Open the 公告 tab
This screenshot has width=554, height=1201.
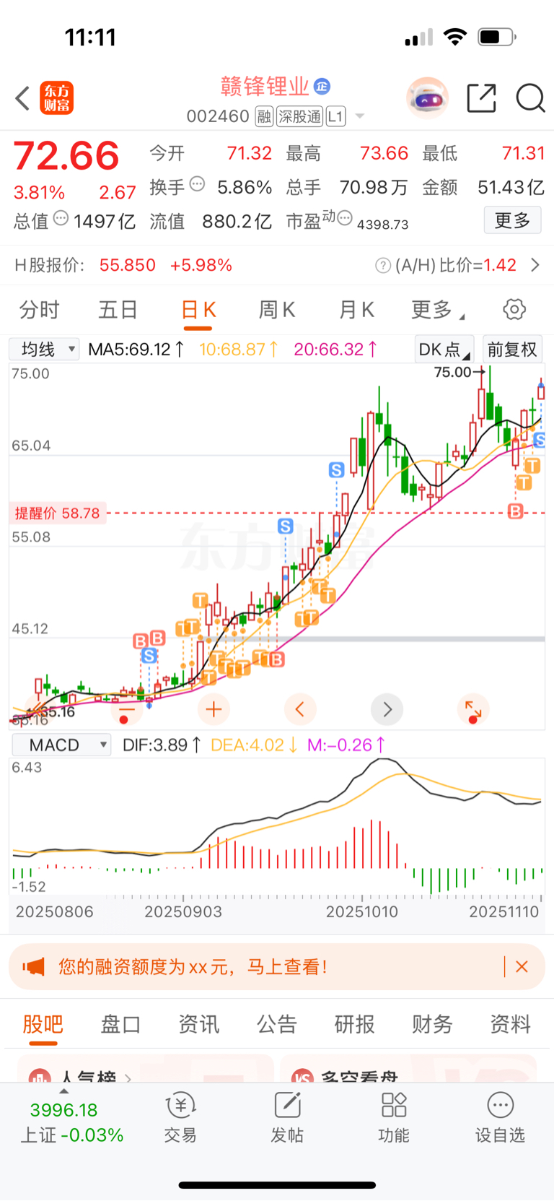click(x=277, y=1024)
